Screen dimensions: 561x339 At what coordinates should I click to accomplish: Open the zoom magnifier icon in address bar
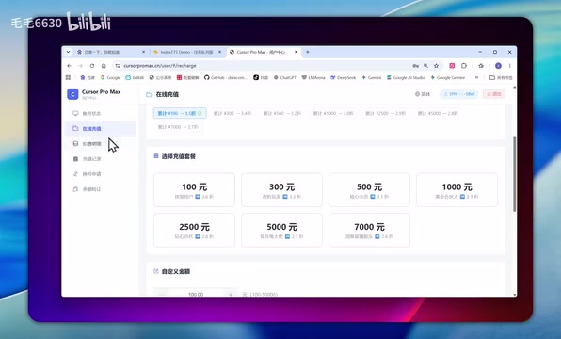(425, 66)
